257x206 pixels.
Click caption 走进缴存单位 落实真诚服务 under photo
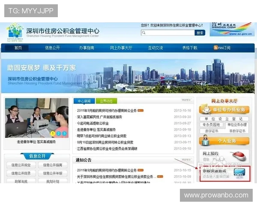[36, 142]
